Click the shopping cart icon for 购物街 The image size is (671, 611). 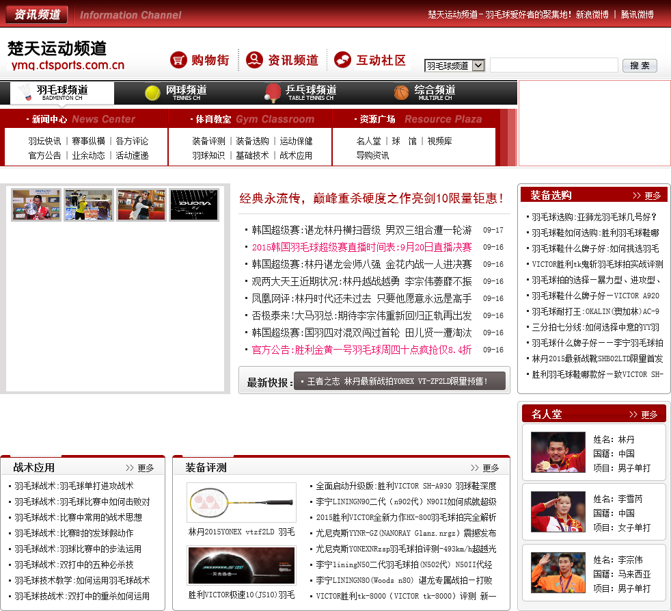point(178,60)
